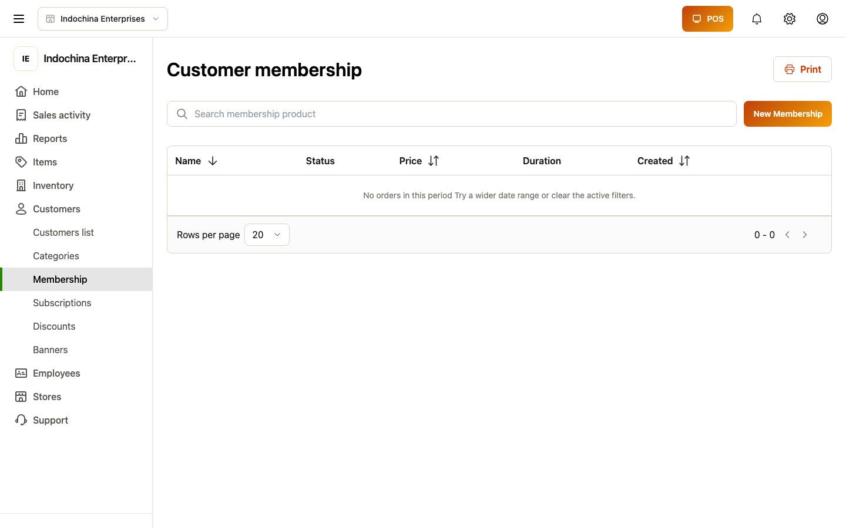Click the Employees ID card icon
846x528 pixels.
[x=21, y=373]
